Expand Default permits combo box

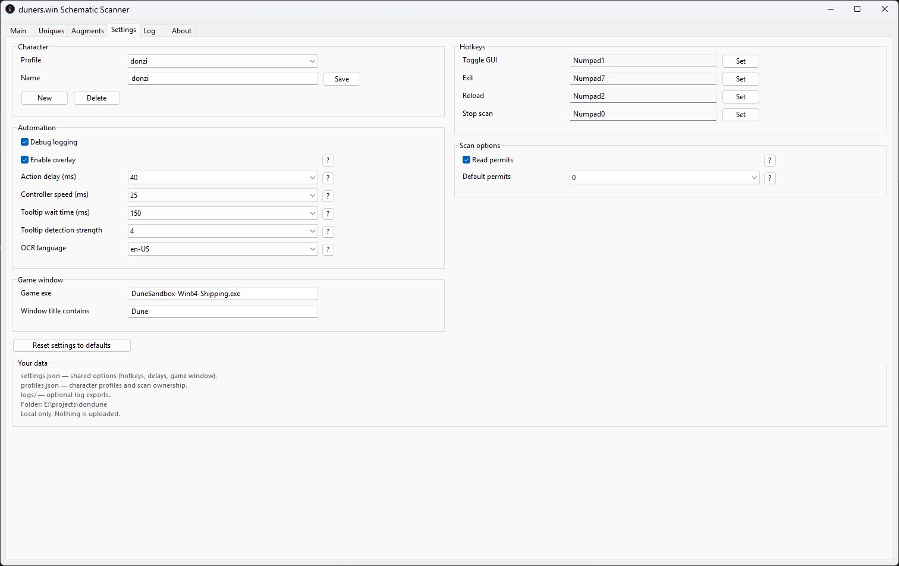pyautogui.click(x=665, y=178)
